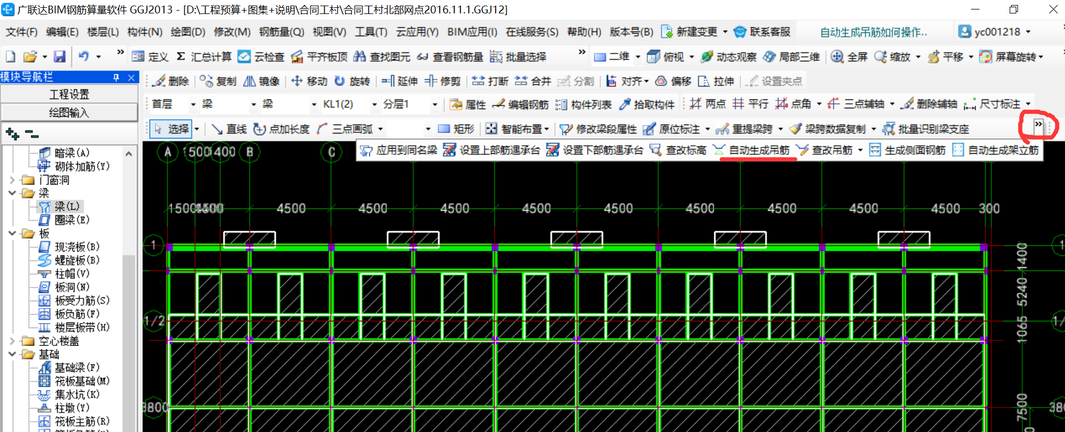Click 原位标注 annotation tool
1065x432 pixels.
pos(671,129)
